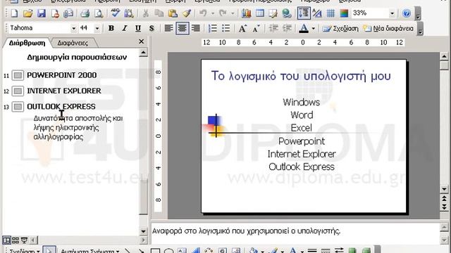
Task: Run the ABC spelling check
Action: coord(116,13)
